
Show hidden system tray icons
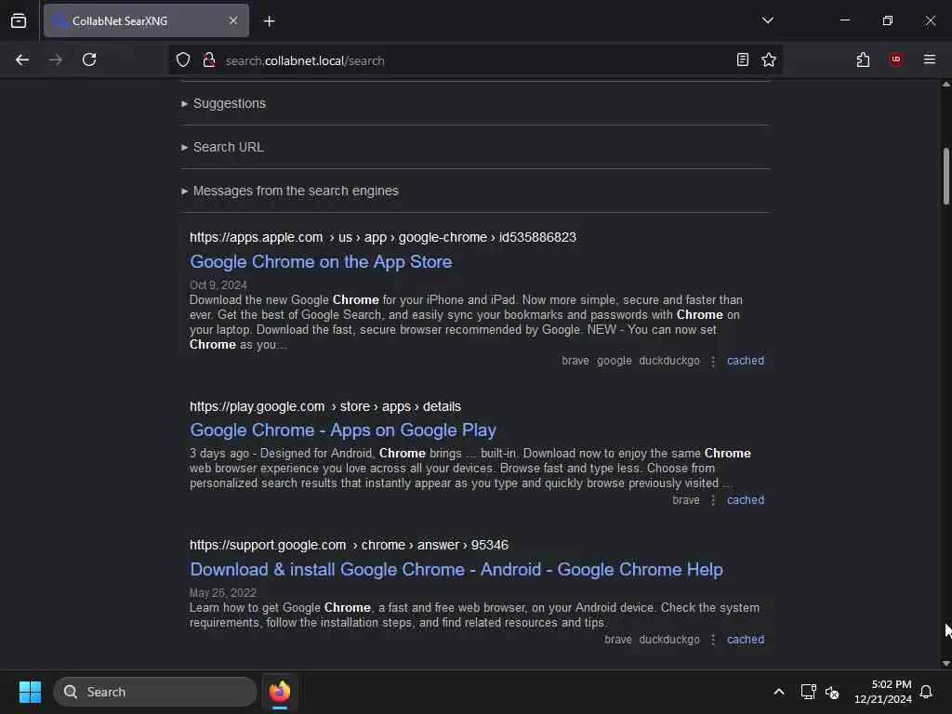tap(779, 692)
